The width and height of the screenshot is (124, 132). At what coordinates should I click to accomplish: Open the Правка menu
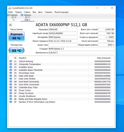[18, 12]
